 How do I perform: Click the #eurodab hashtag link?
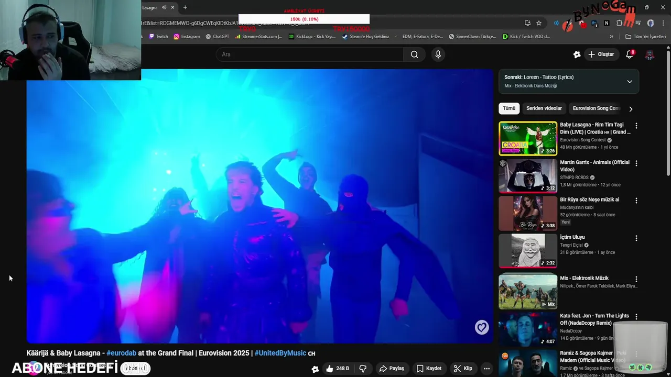point(121,353)
